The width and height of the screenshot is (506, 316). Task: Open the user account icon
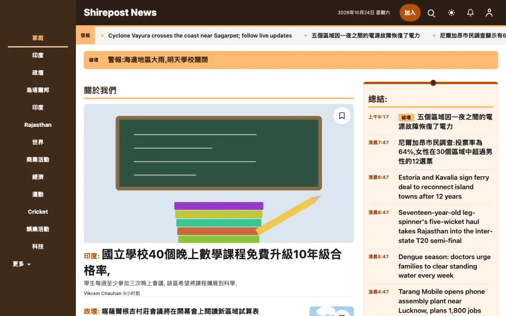pyautogui.click(x=489, y=13)
